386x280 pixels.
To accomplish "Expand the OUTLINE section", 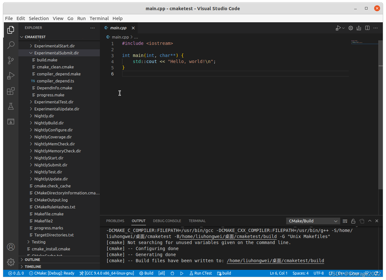I will 59,260.
